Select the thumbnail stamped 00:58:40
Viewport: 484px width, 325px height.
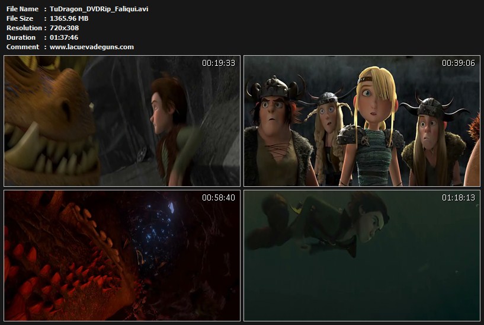click(122, 256)
